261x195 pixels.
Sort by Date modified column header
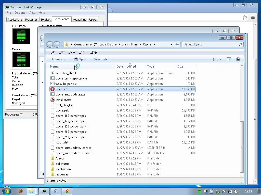pos(130,67)
